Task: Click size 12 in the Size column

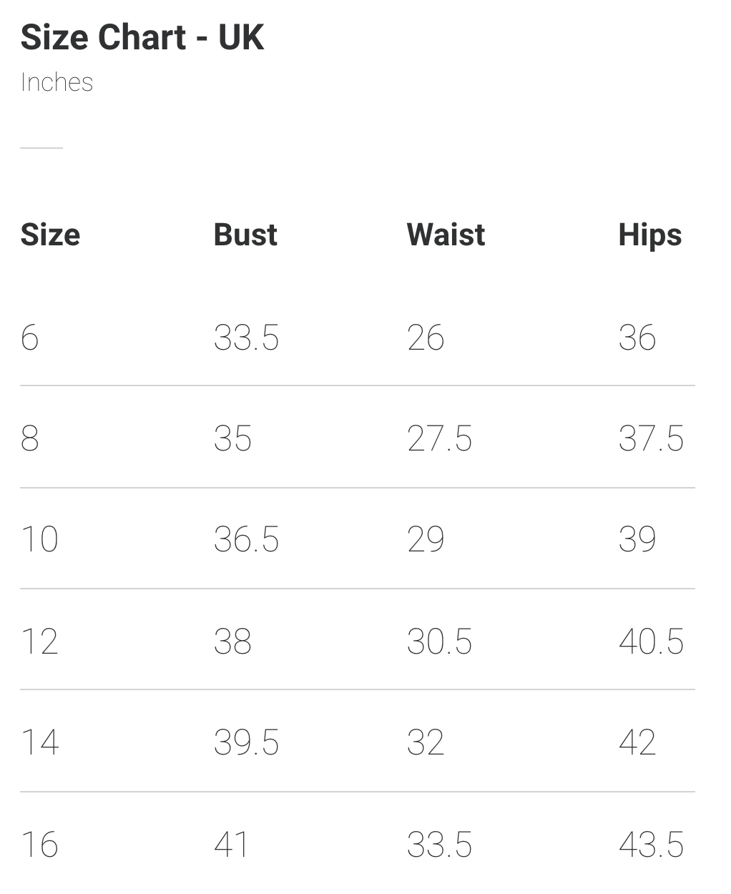Action: point(39,641)
